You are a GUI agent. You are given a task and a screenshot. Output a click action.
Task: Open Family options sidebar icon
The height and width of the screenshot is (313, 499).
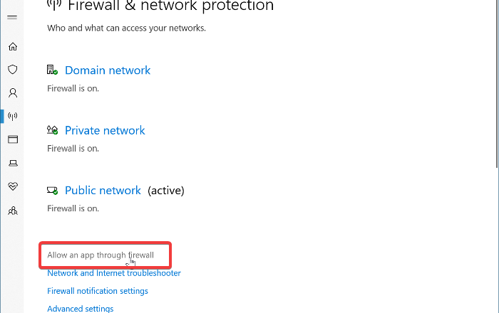pyautogui.click(x=12, y=211)
